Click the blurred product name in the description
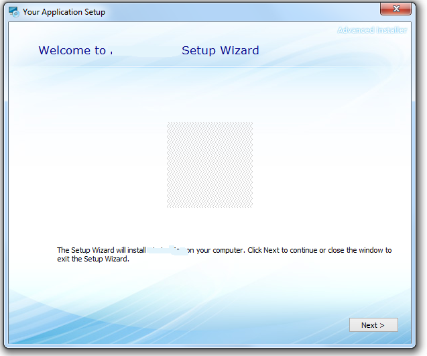427x356 pixels. tap(166, 251)
